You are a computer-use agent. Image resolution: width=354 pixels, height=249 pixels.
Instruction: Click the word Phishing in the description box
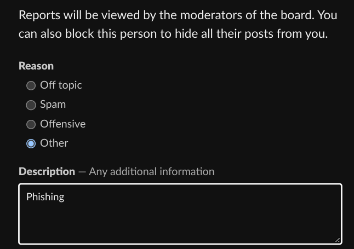click(45, 197)
